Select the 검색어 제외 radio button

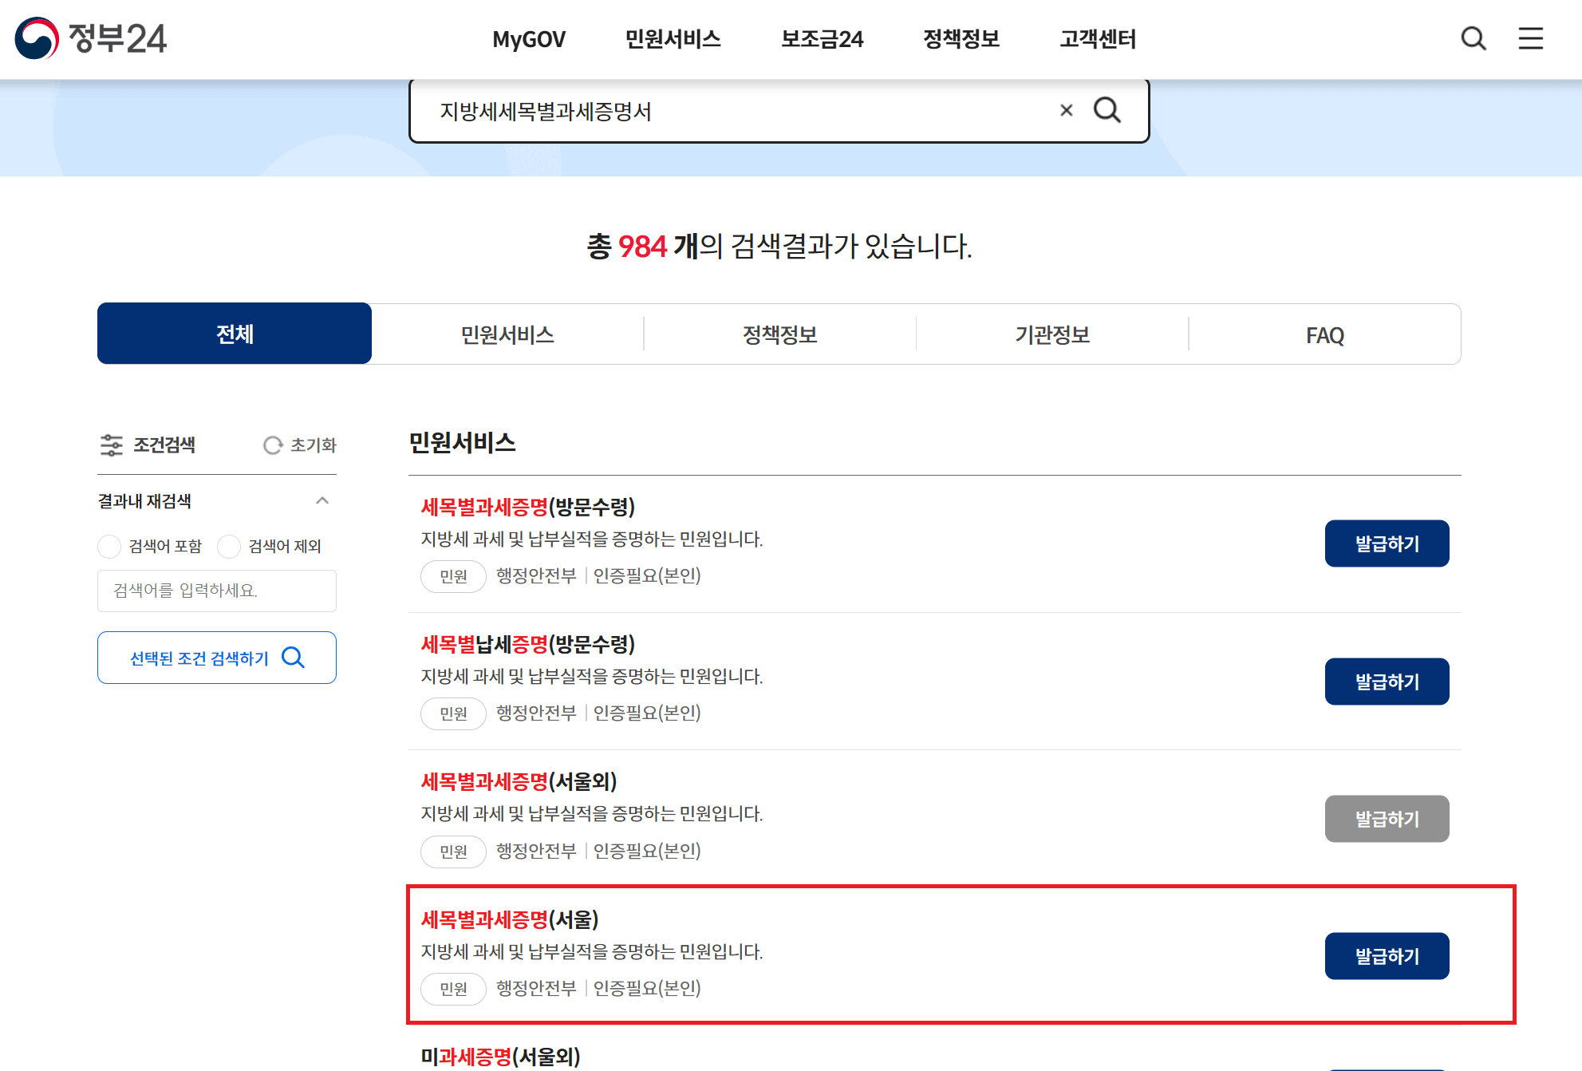(x=229, y=546)
